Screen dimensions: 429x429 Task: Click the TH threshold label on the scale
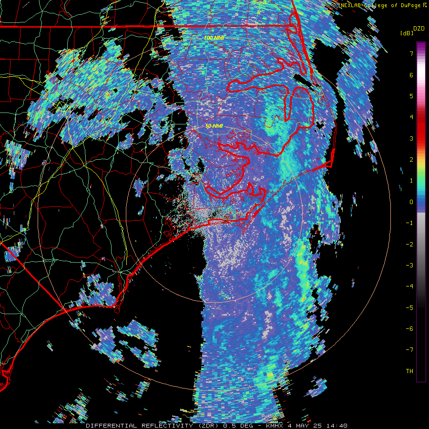(409, 371)
